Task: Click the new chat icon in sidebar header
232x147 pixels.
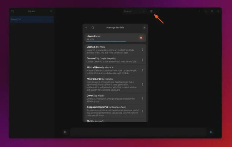Action: point(12,11)
